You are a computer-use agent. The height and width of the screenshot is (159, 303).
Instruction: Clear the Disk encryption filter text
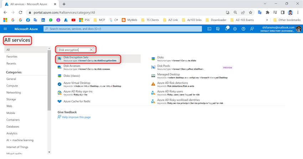[x=91, y=50]
